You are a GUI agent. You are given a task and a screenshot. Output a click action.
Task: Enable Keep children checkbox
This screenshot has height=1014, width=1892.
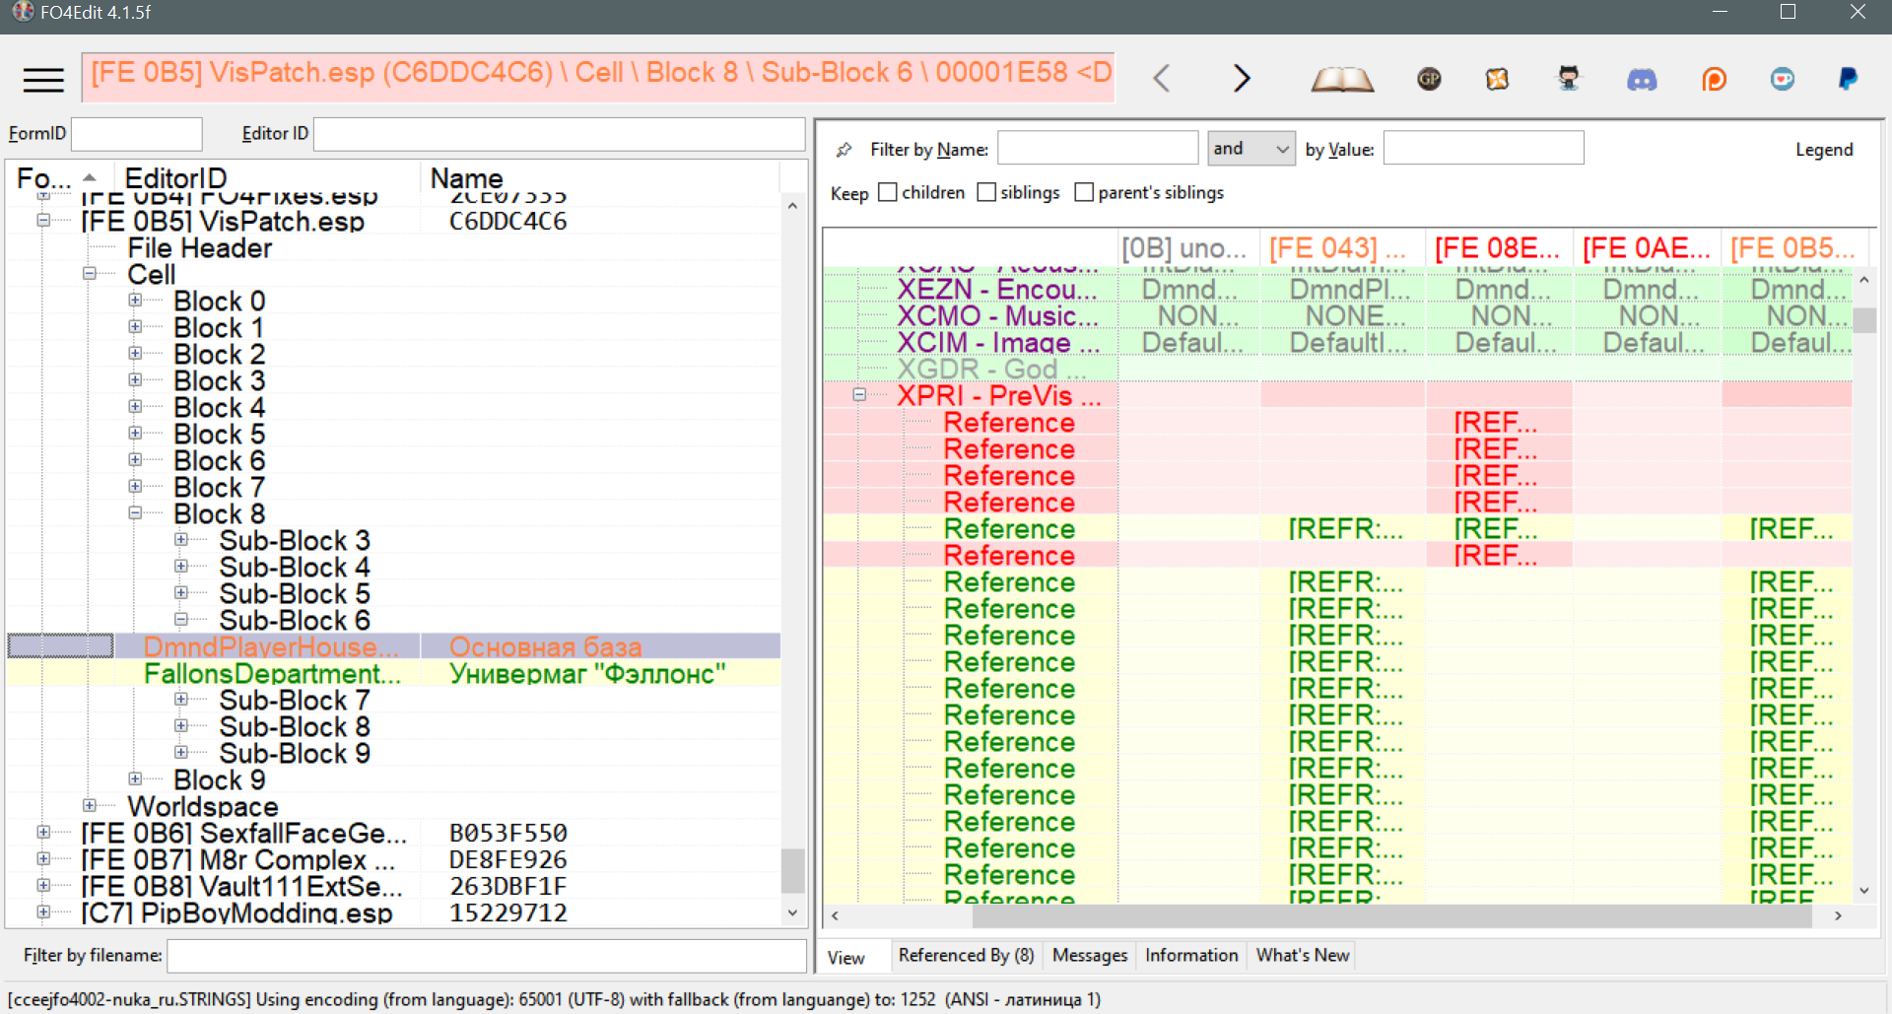point(888,192)
